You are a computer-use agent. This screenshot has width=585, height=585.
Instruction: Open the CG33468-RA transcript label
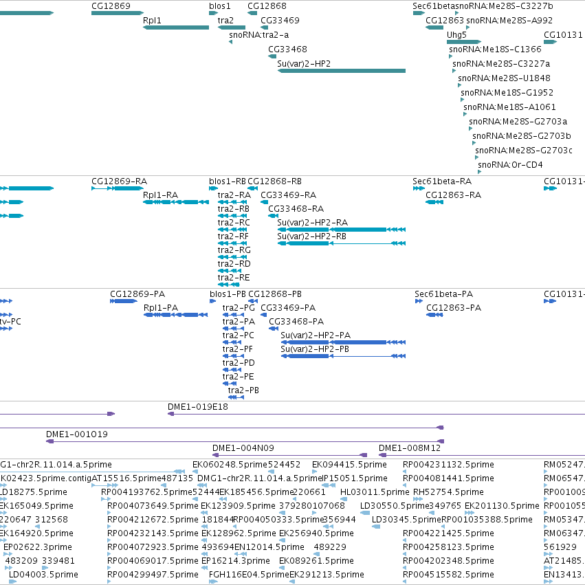pos(296,209)
